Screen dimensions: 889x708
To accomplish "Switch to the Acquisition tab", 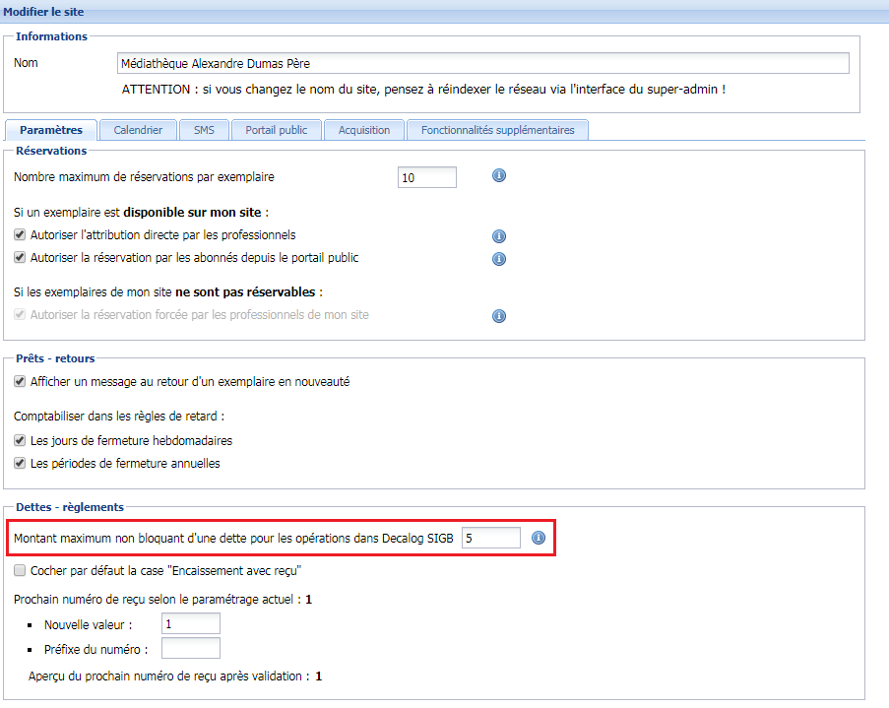I will 365,129.
